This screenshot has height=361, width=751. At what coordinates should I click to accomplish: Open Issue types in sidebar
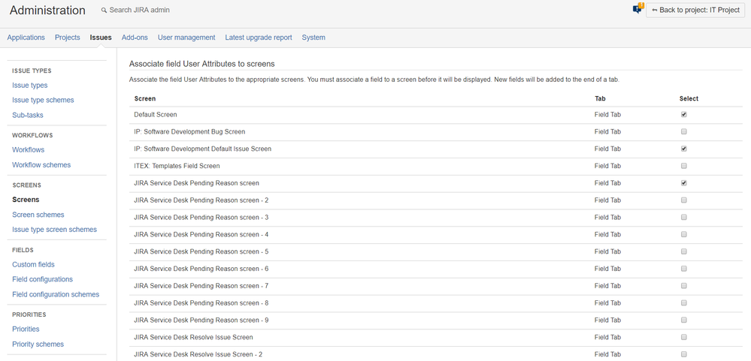[30, 85]
